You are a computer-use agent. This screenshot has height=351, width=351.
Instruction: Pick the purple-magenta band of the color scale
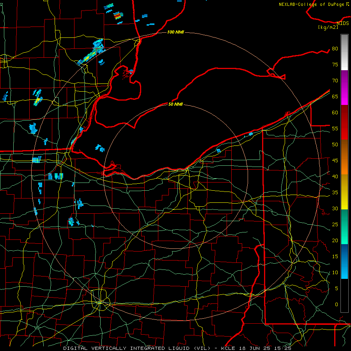344,87
